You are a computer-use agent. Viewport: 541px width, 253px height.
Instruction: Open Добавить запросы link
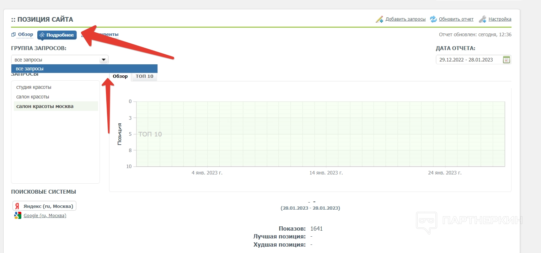[406, 19]
